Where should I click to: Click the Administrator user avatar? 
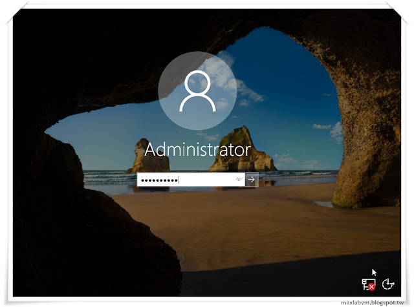click(197, 90)
